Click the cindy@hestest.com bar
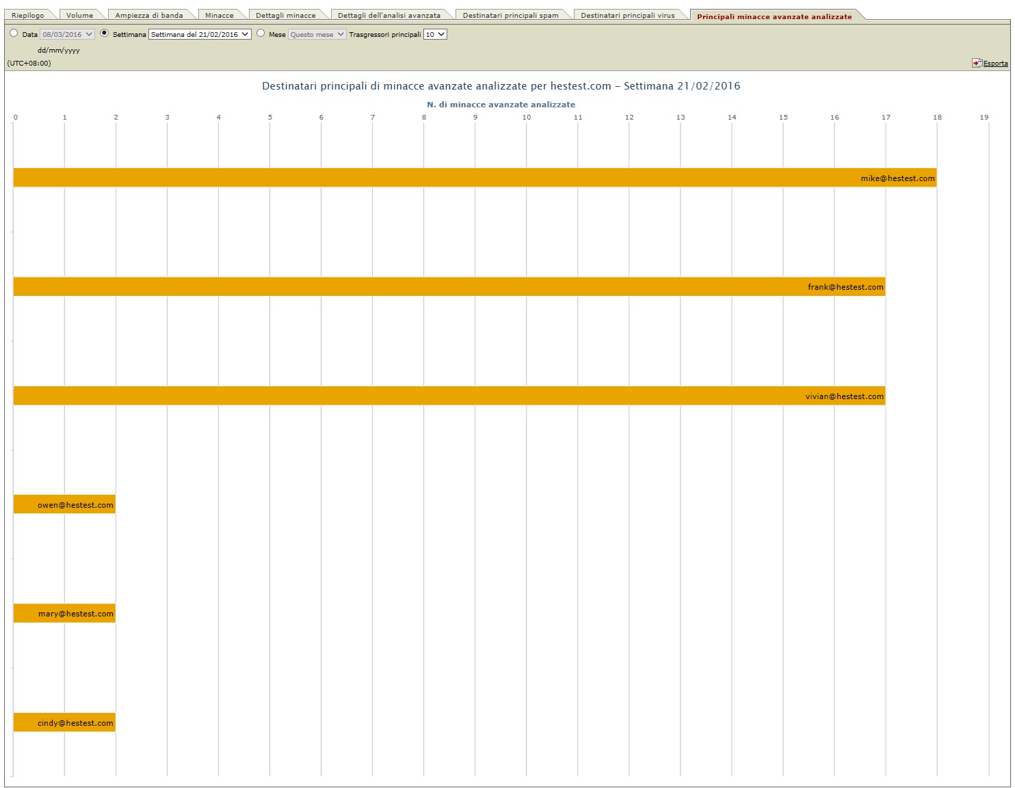Image resolution: width=1015 pixels, height=788 pixels. point(64,722)
